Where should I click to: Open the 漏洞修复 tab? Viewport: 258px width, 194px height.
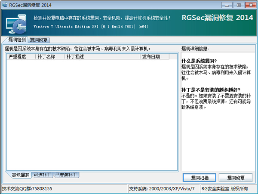pyautogui.click(x=39, y=40)
